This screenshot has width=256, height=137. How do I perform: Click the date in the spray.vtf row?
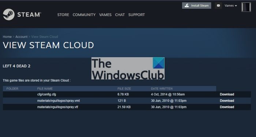[169, 107]
